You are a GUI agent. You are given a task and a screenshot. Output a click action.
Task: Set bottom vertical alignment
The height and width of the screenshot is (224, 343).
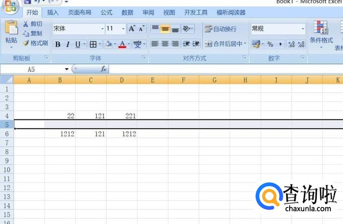point(175,29)
